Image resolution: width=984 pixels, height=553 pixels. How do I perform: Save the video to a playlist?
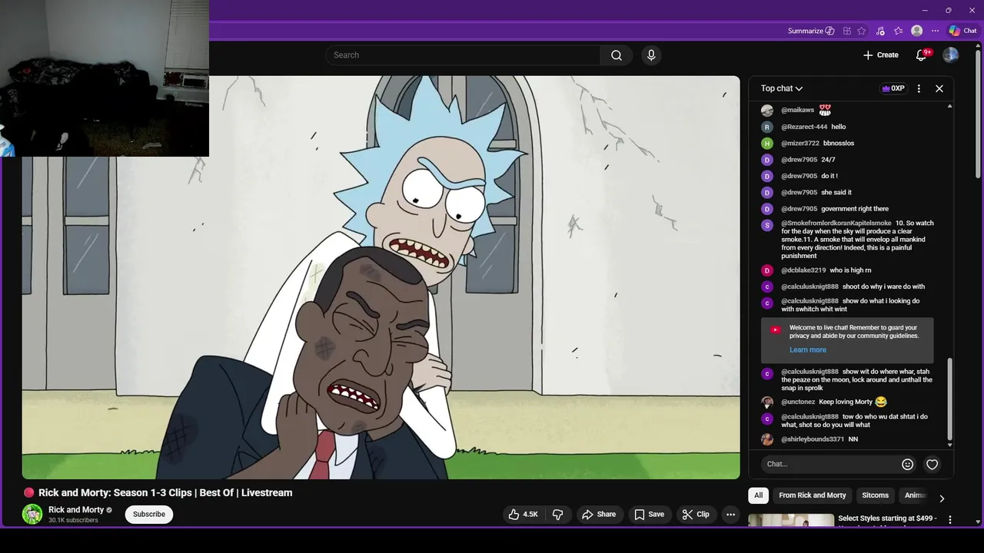point(649,514)
